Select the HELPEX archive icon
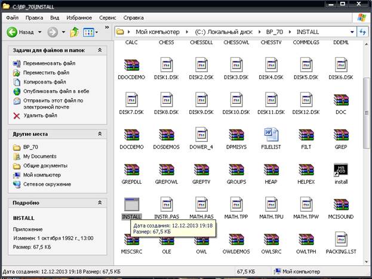The width and height of the screenshot is (372, 279). tap(306, 169)
